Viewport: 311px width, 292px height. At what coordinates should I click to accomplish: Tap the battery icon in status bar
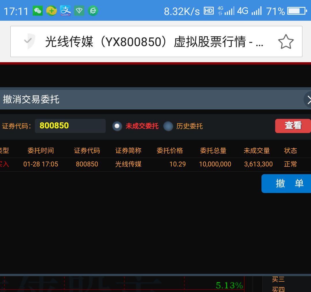pyautogui.click(x=297, y=11)
